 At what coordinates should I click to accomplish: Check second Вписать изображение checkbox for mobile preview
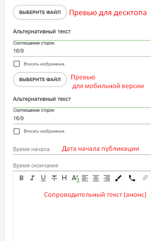coord(17,131)
